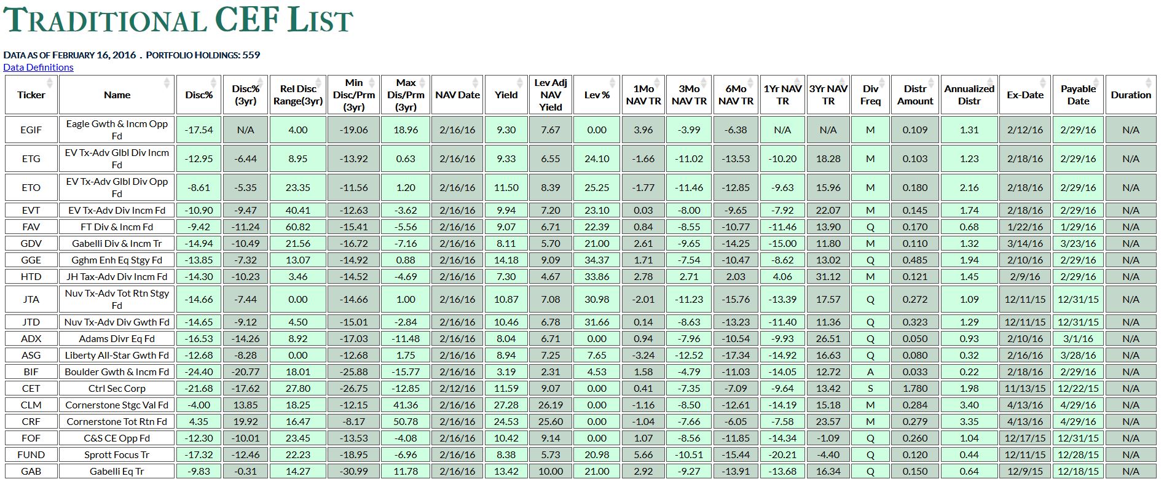Image resolution: width=1164 pixels, height=479 pixels.
Task: Click sort arrows in Name column header
Action: [x=167, y=83]
